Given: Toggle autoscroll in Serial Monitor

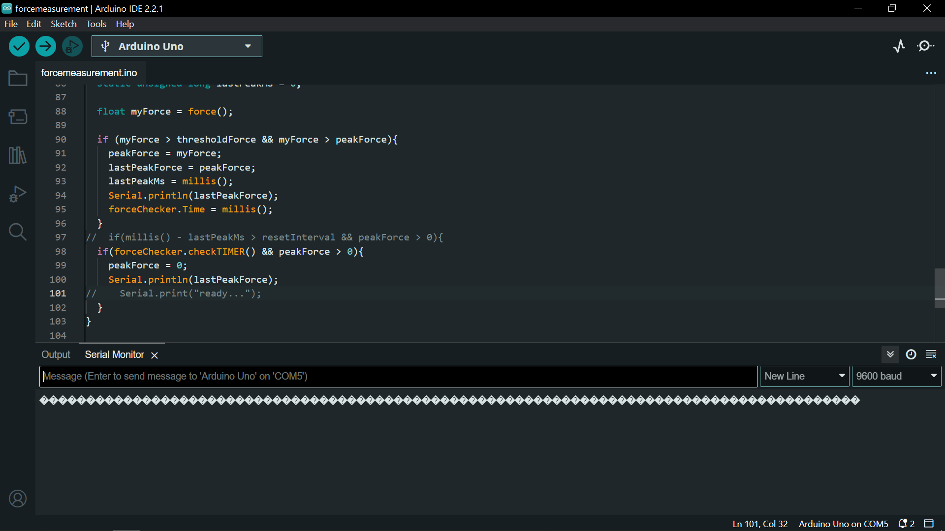Looking at the screenshot, I should [x=890, y=354].
